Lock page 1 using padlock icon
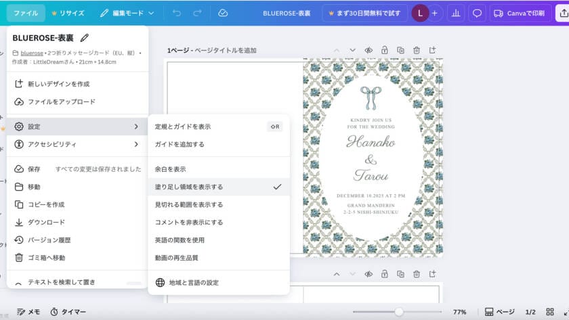The image size is (569, 320). point(385,50)
